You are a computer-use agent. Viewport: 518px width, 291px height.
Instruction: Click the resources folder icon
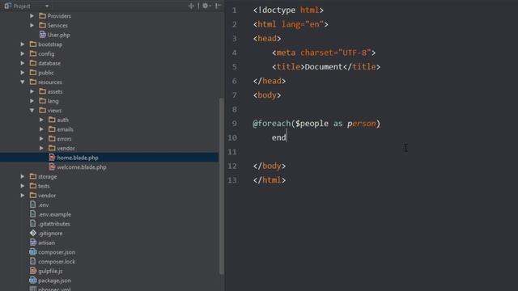tap(33, 82)
